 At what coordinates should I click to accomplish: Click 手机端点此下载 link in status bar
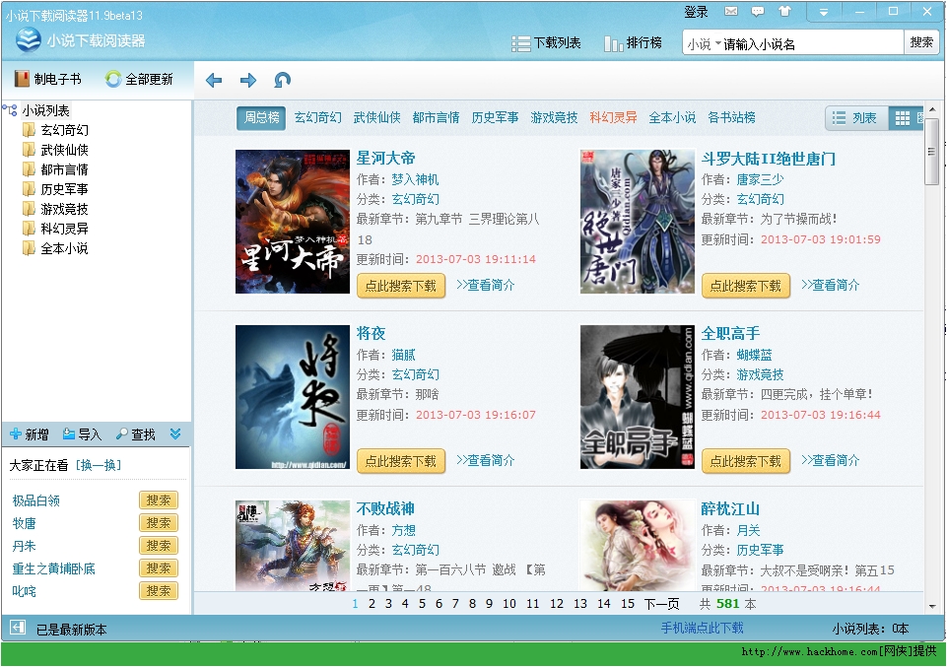(x=703, y=629)
